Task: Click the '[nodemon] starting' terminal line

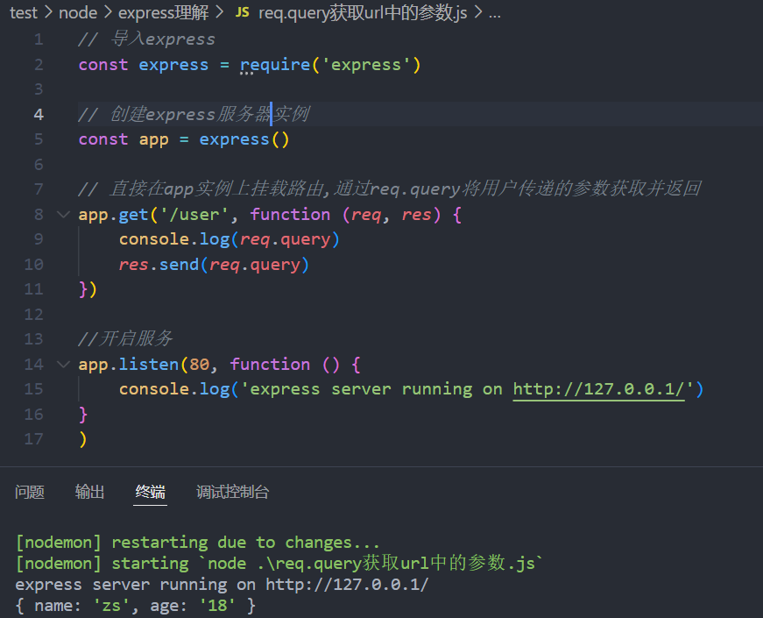Action: coord(279,564)
